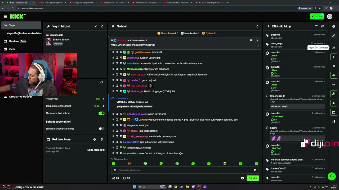The height and width of the screenshot is (190, 339).
Task: Toggle the chat bubble icon in right sidebar
Action: click(334, 75)
